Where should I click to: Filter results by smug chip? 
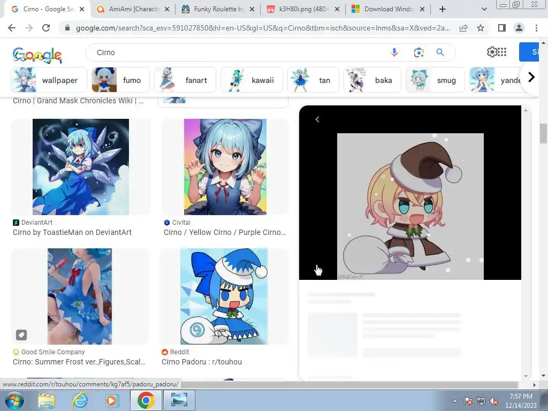(x=435, y=80)
